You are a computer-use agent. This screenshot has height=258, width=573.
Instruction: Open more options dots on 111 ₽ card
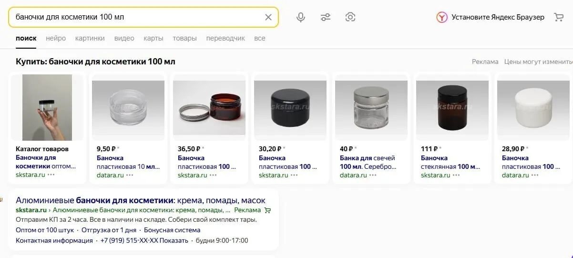[456, 175]
